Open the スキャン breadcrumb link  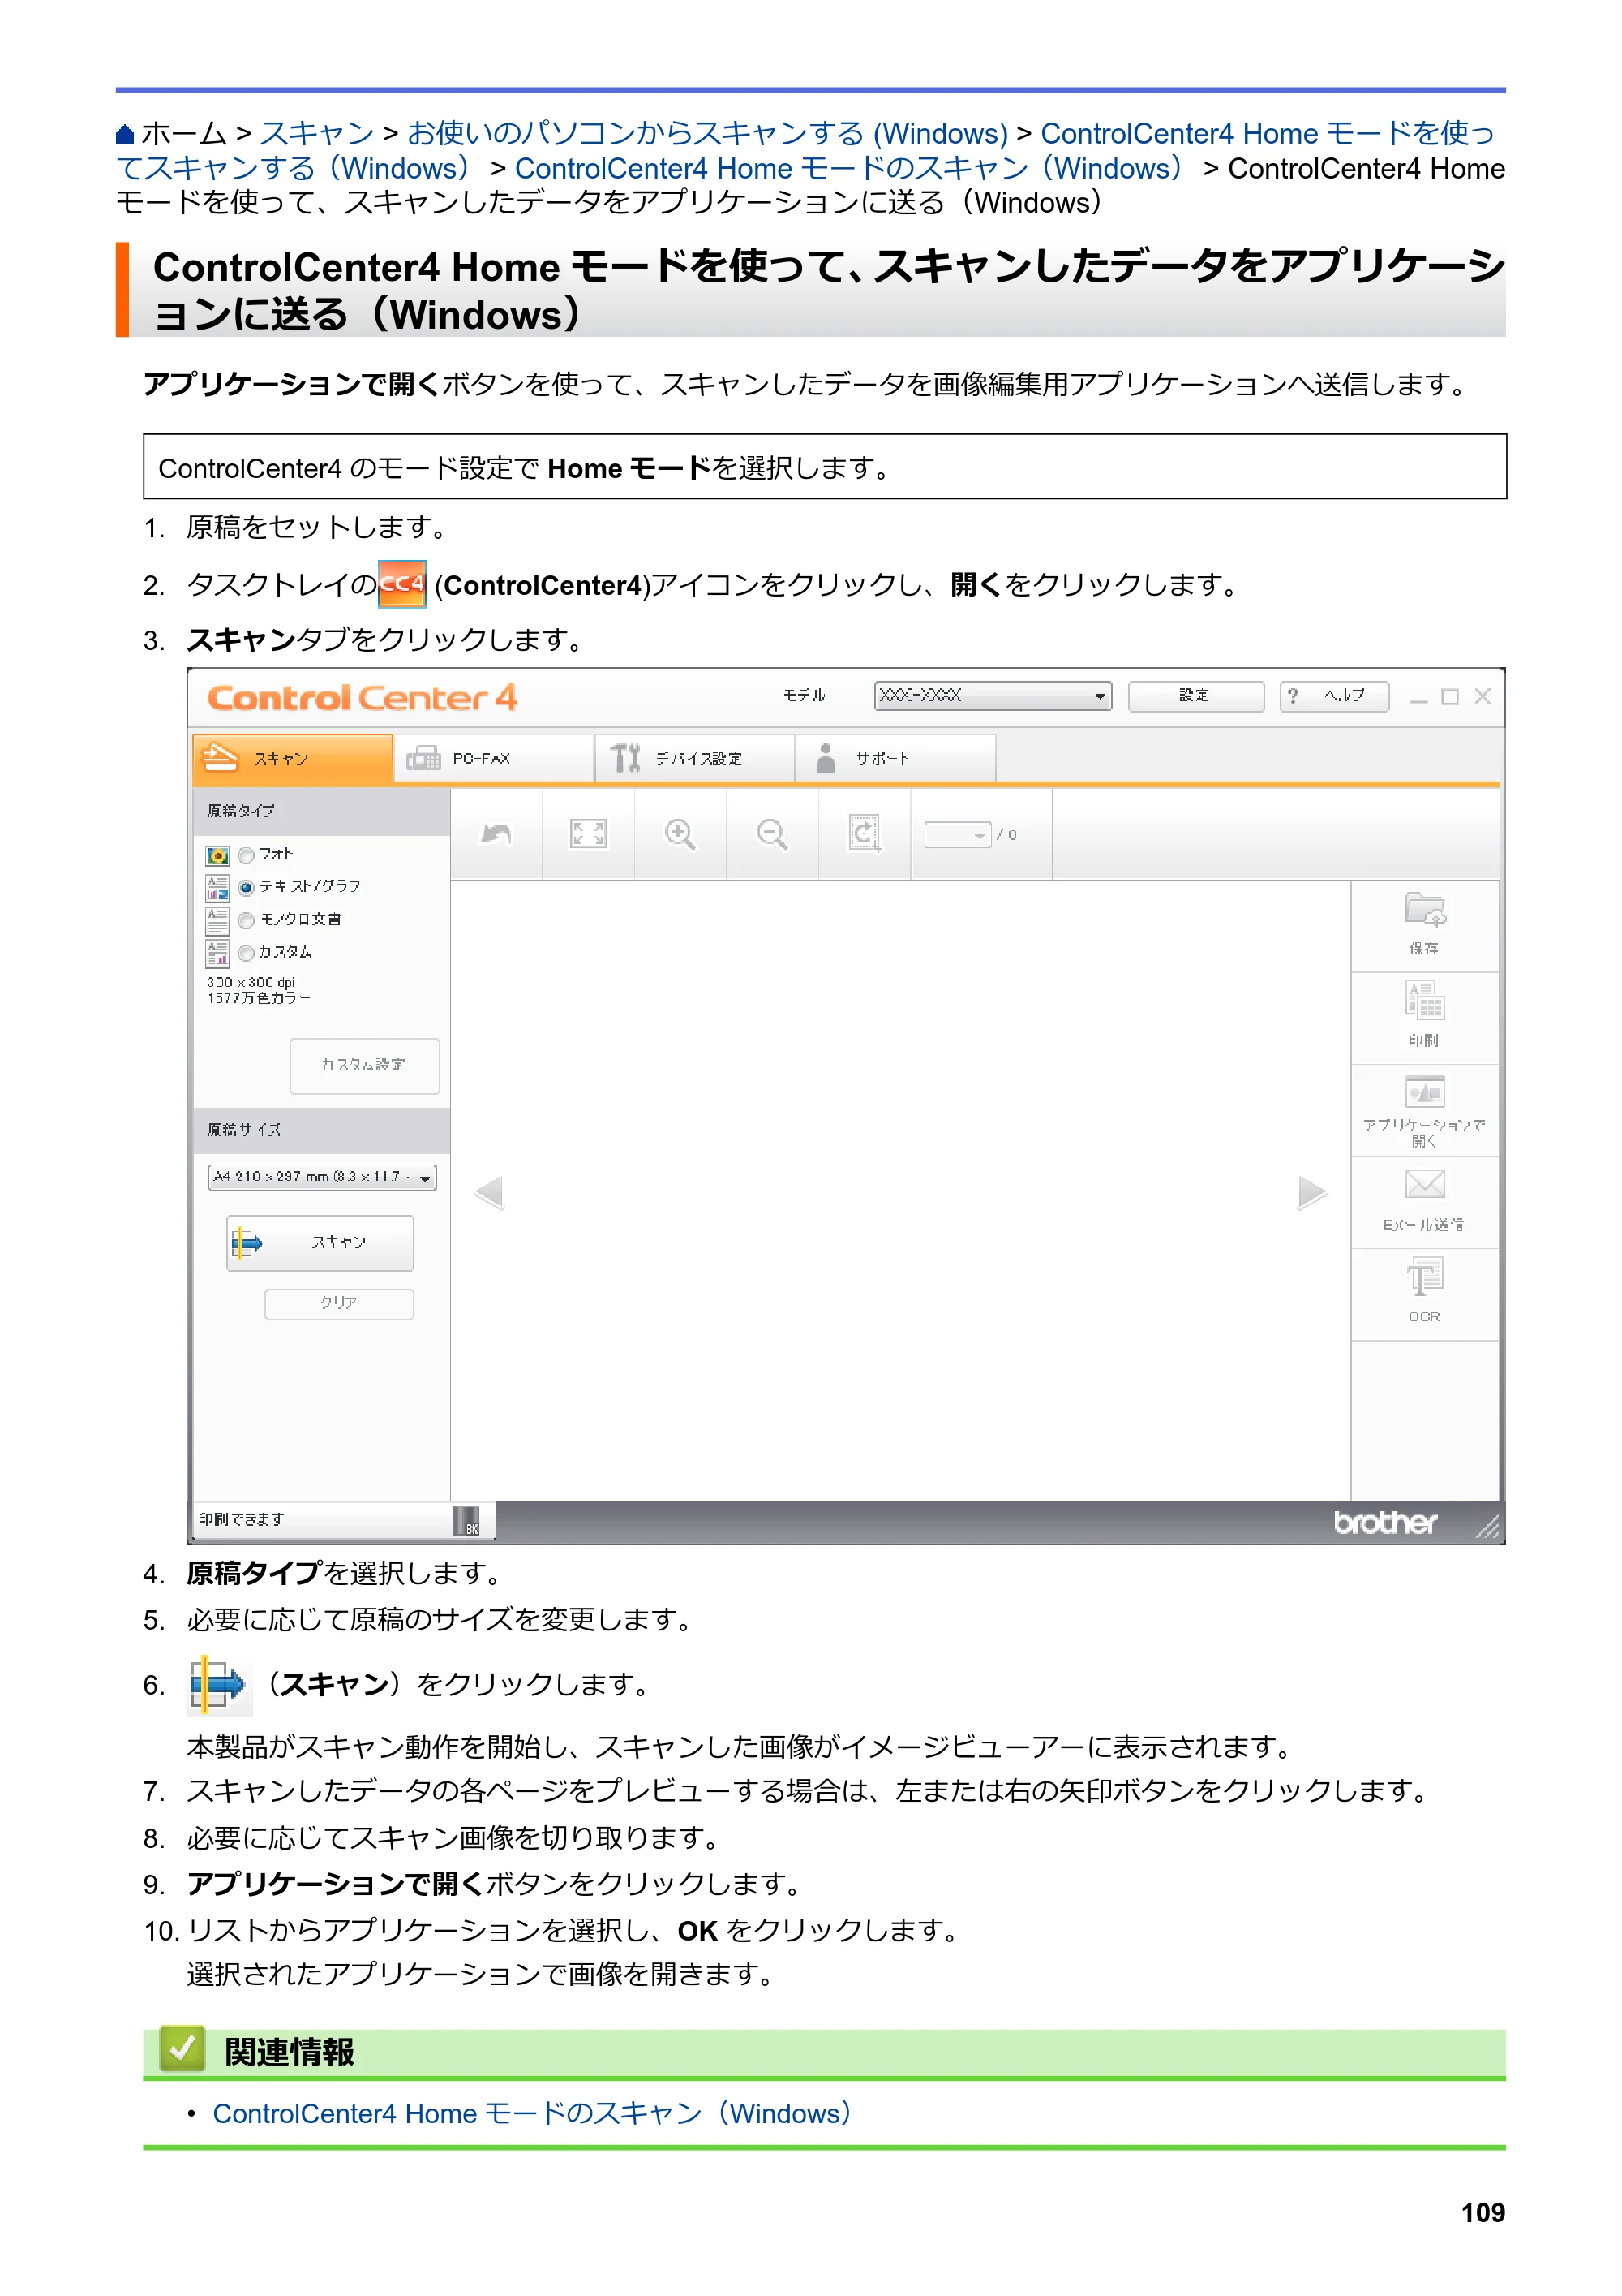coord(317,134)
